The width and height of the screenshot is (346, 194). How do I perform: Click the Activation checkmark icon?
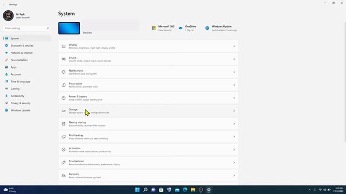click(x=64, y=150)
